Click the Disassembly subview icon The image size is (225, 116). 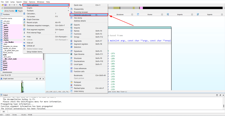click(71, 9)
